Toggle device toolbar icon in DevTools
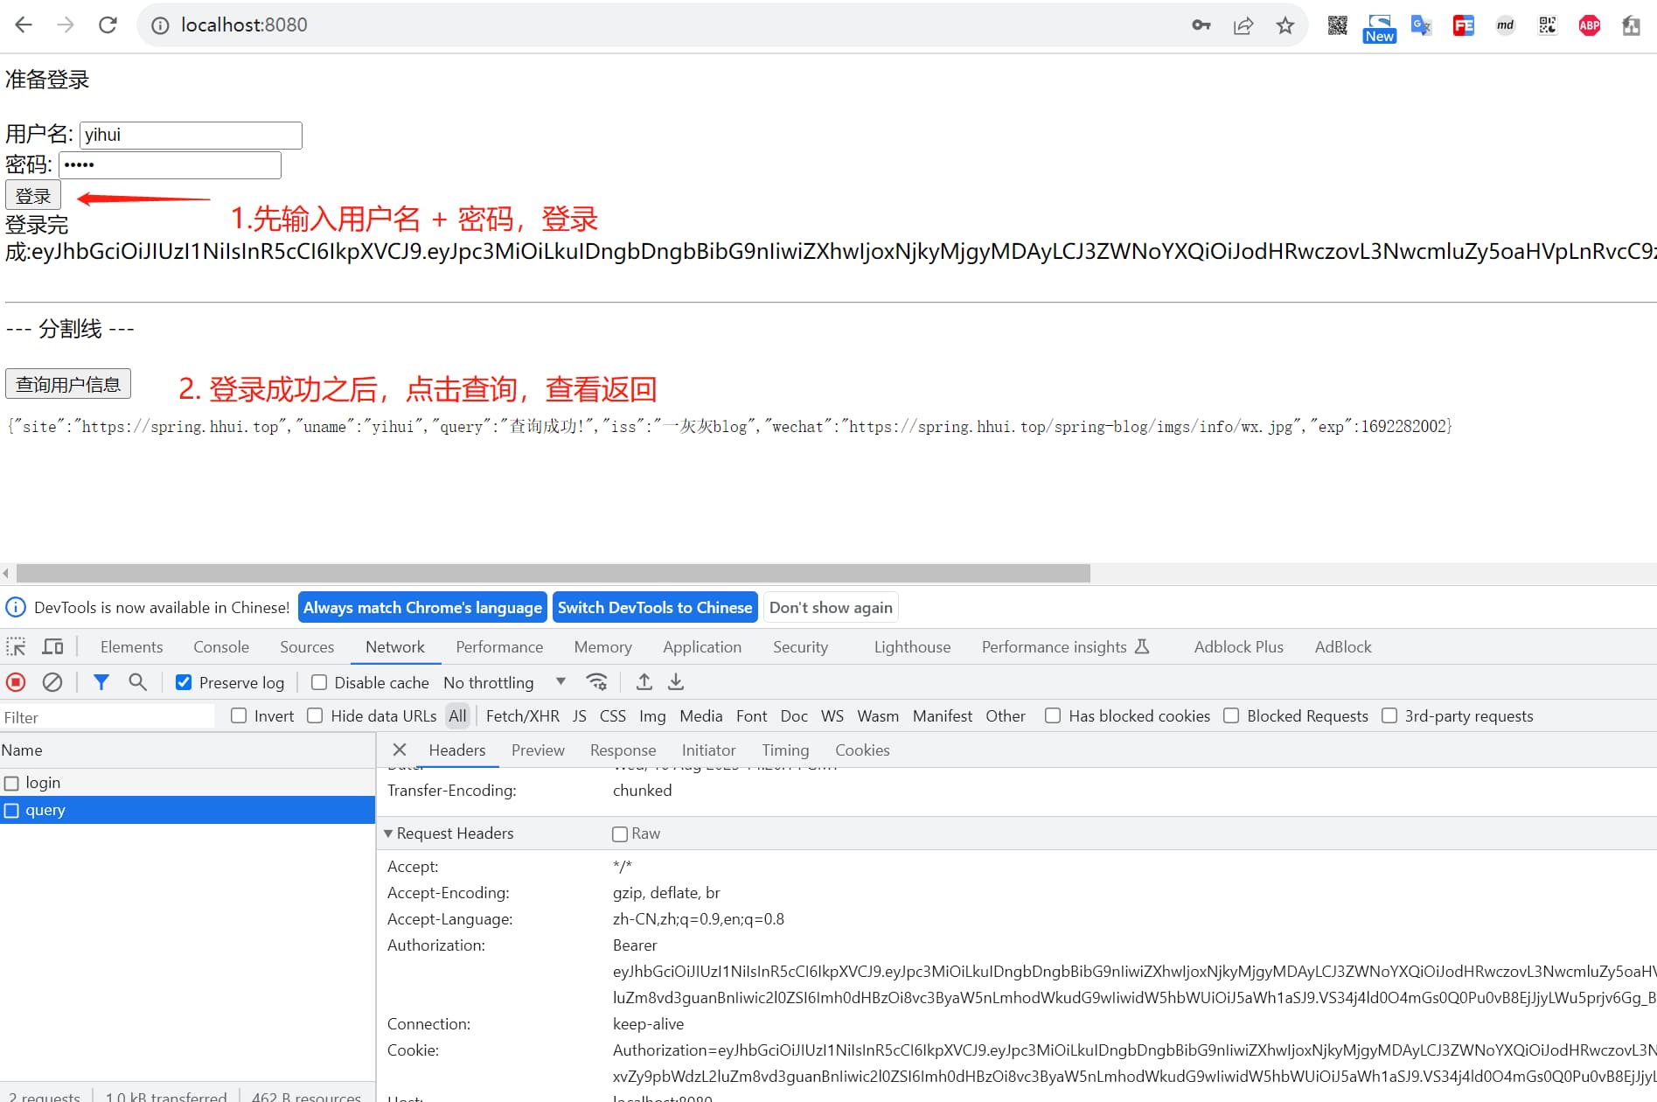Image resolution: width=1657 pixels, height=1102 pixels. click(53, 647)
